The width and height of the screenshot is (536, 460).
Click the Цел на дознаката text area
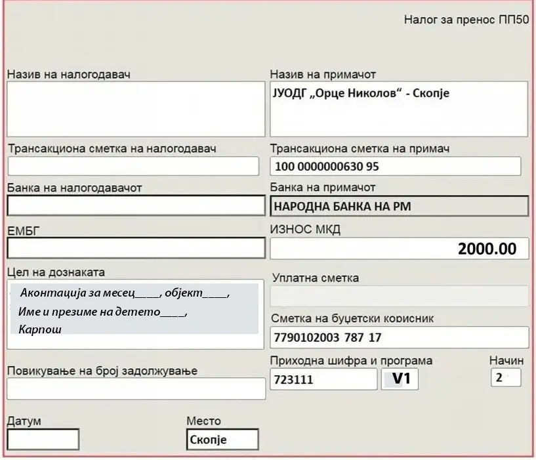[x=135, y=314]
